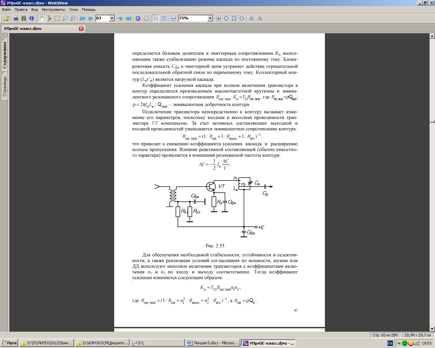Click the Open file folder icon
435x348 pixels.
click(x=6, y=18)
